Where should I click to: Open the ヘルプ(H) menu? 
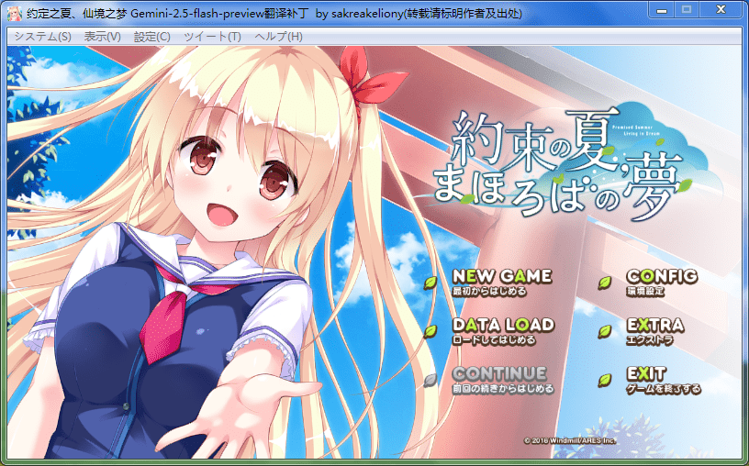coord(278,37)
